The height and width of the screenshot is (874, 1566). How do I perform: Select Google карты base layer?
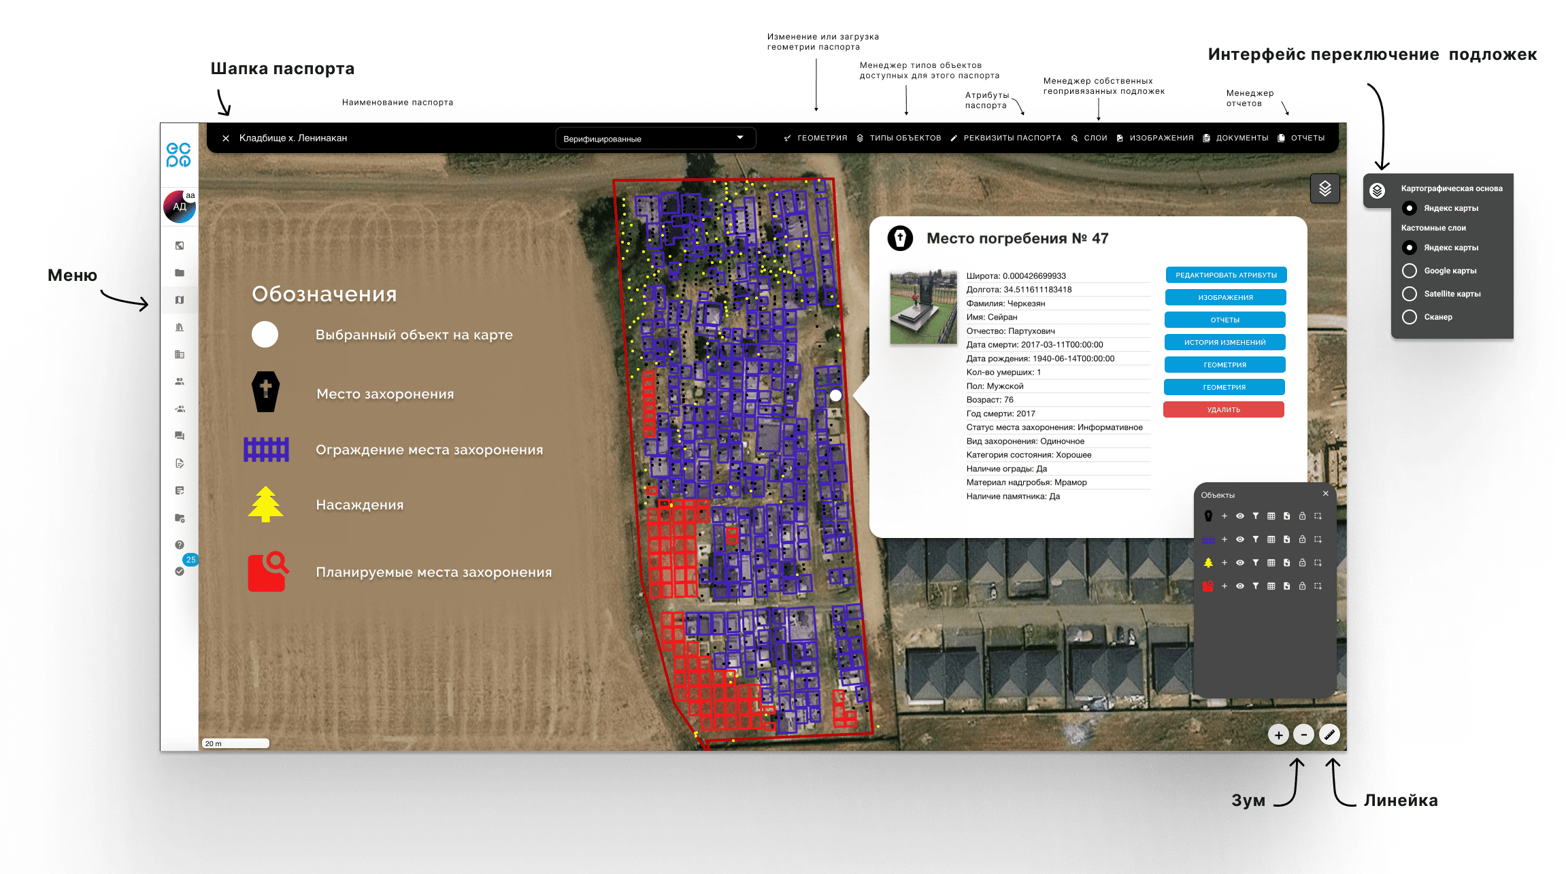1410,271
